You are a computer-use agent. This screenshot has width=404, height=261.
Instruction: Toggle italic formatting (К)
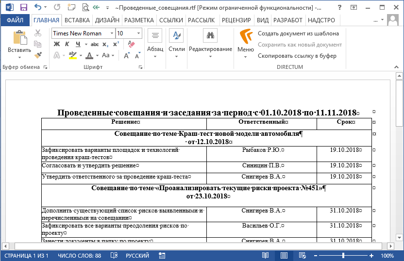(x=67, y=44)
